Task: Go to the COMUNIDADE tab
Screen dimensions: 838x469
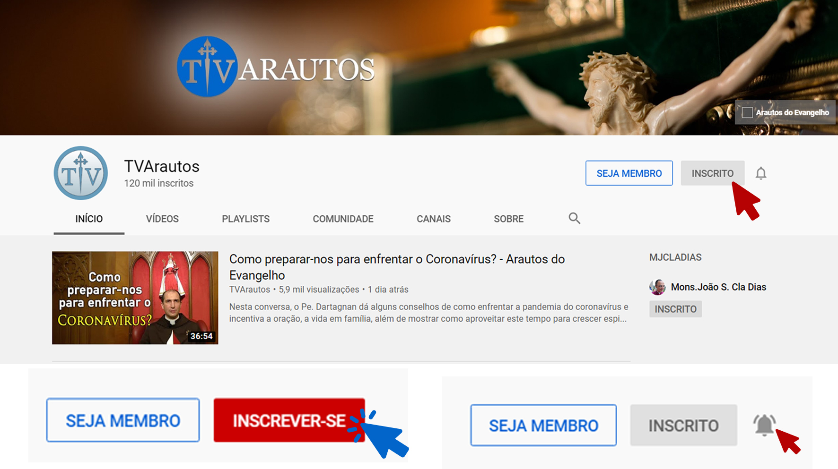Action: pyautogui.click(x=343, y=219)
